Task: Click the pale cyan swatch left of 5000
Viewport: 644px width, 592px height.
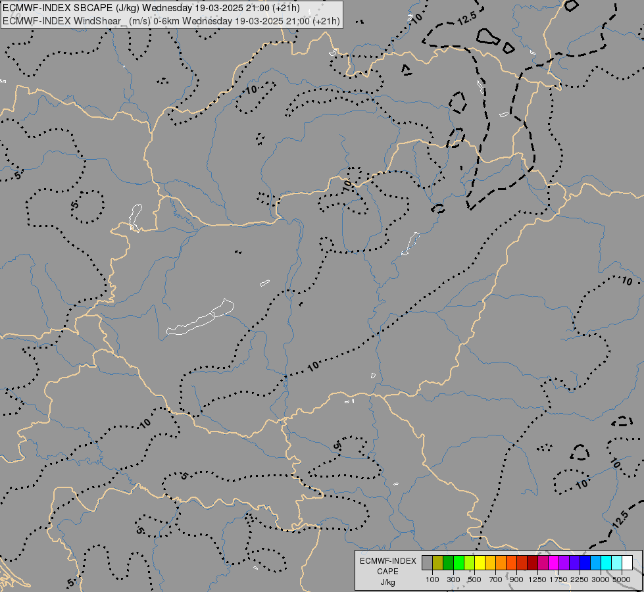Action: point(617,562)
